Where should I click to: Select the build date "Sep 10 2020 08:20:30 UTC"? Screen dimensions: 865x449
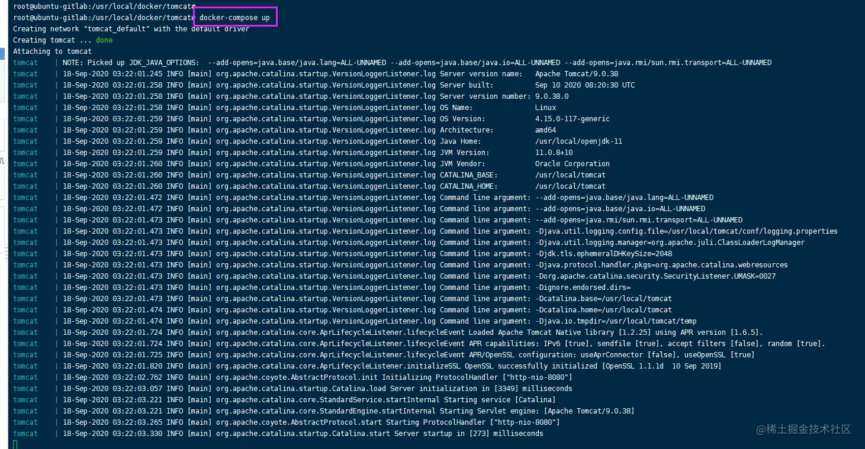pos(585,85)
